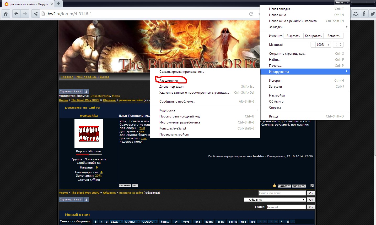Insert an email with the @ button
This screenshot has height=225, width=376.
click(176, 222)
